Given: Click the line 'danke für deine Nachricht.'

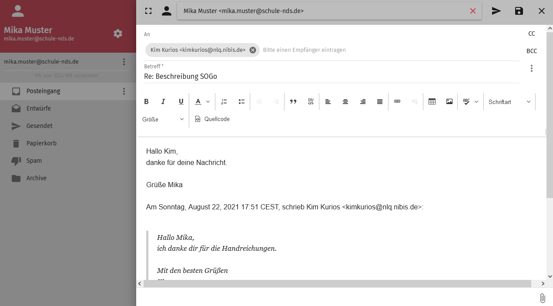Looking at the screenshot, I should (x=187, y=163).
